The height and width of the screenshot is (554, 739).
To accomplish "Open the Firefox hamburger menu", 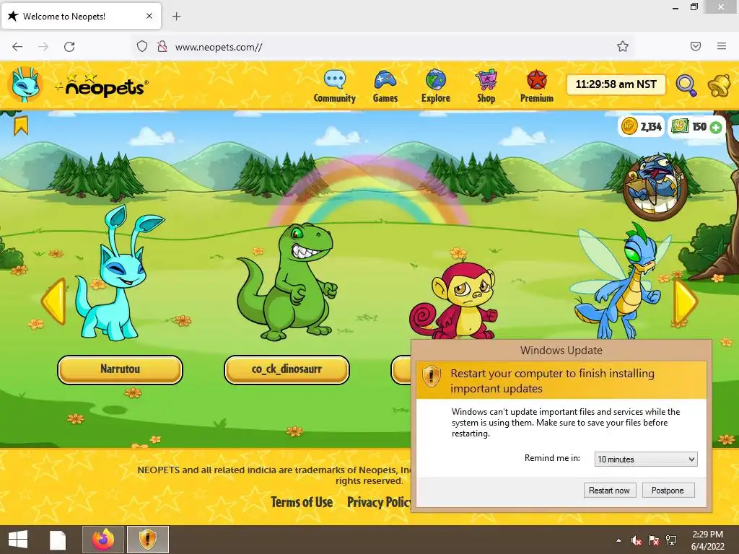I will (722, 46).
